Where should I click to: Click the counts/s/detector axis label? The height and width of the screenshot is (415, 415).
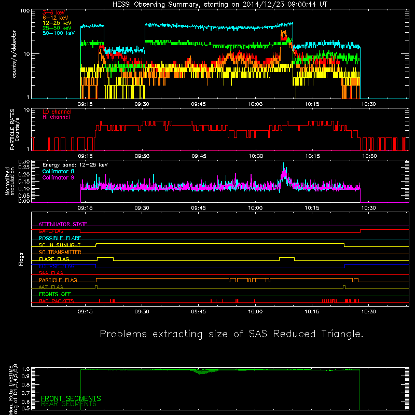[x=14, y=54]
